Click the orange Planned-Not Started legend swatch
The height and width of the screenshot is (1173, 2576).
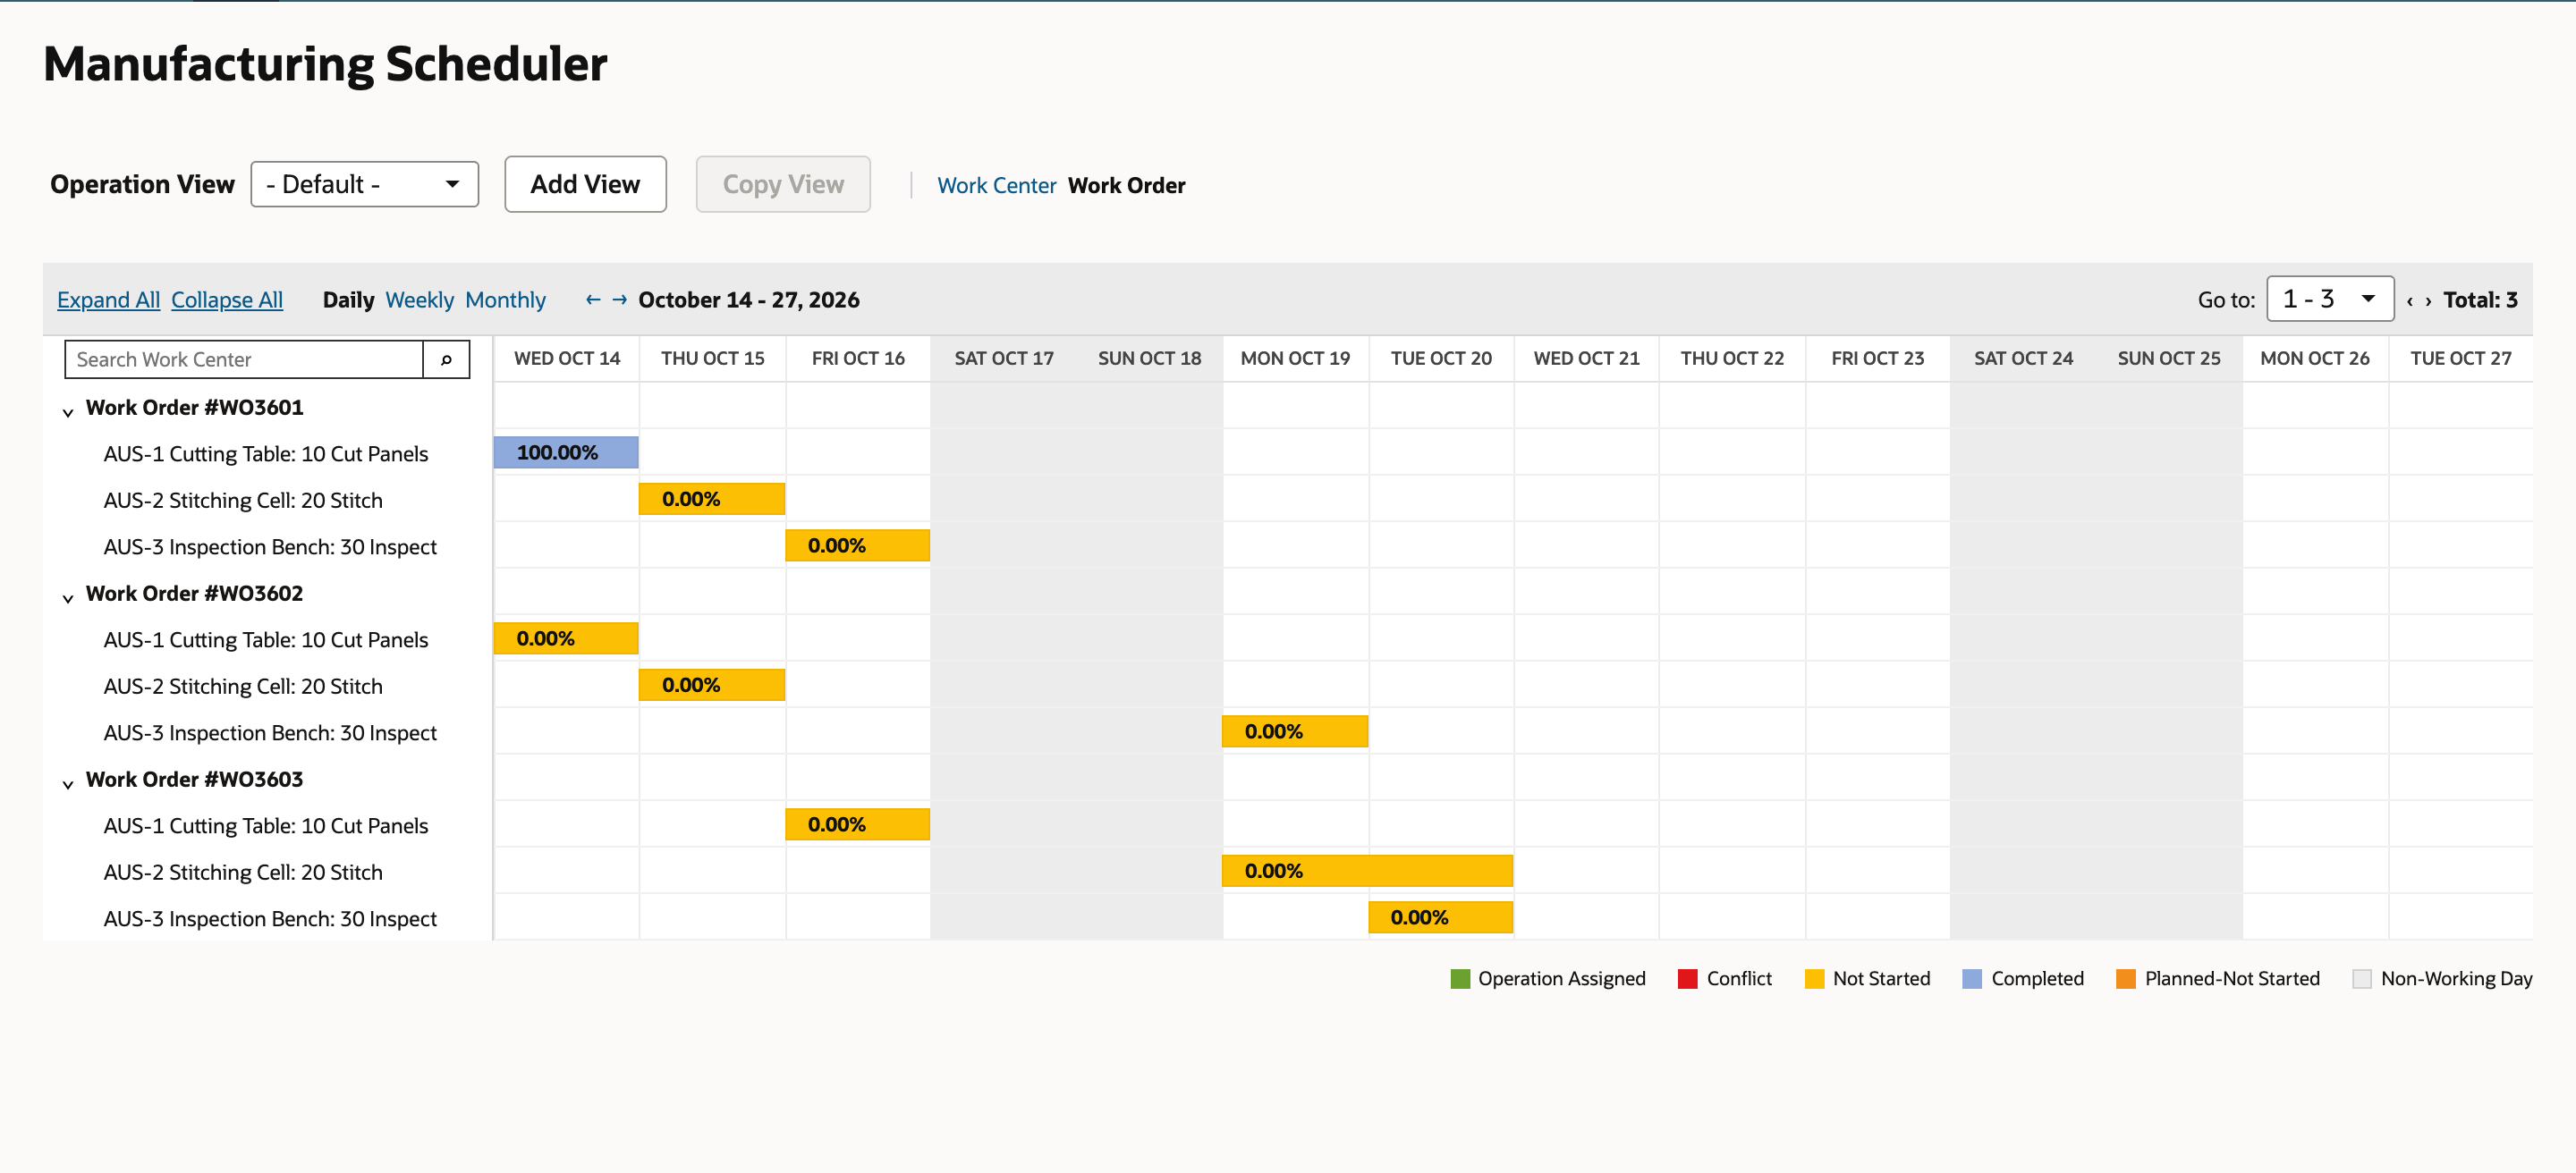(2126, 979)
